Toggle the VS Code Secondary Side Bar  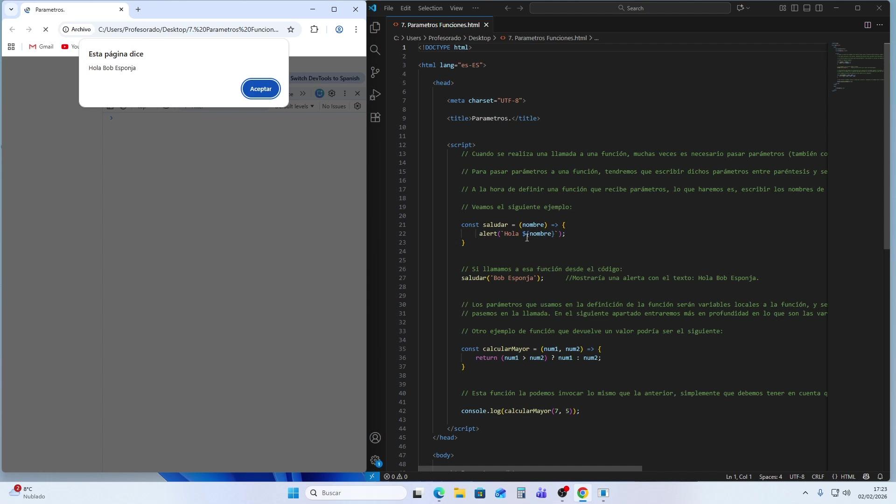coord(819,8)
